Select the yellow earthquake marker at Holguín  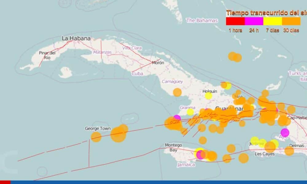[x=208, y=96]
